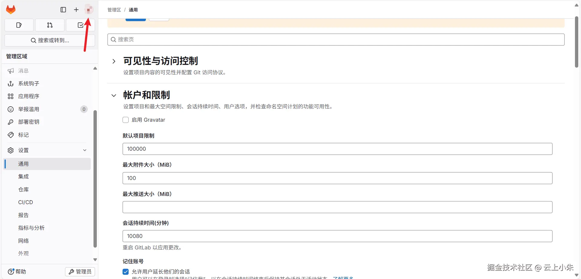
Task: Open assigned issues icon button
Action: (x=19, y=25)
